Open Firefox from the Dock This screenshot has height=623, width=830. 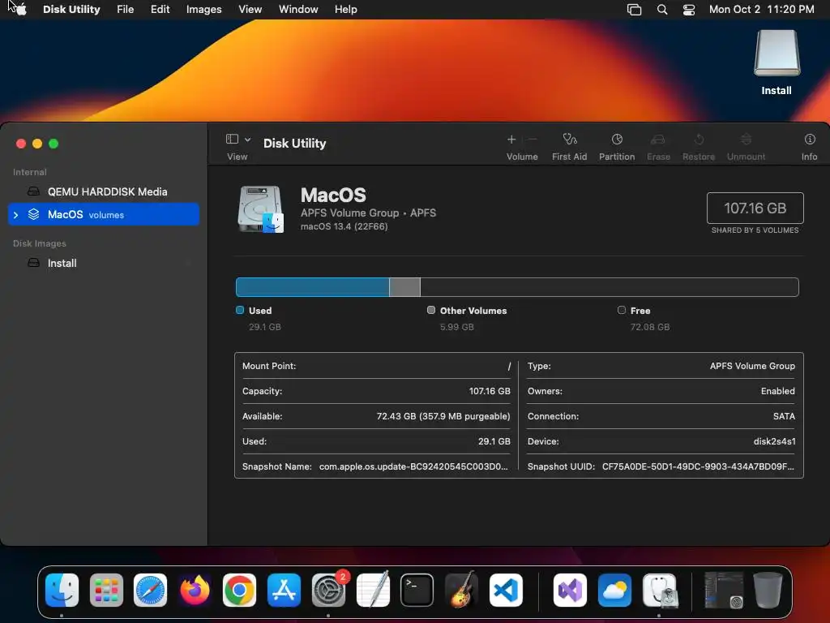(195, 591)
